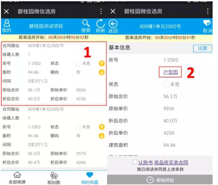Image resolution: width=218 pixels, height=185 pixels.
Task: Tap the 56.5万 original total price
Action: (34, 154)
